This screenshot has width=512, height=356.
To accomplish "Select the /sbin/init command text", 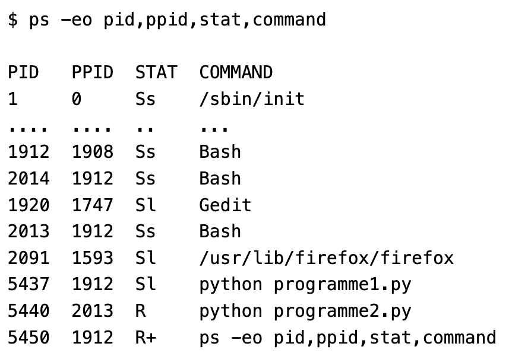I will (x=252, y=98).
